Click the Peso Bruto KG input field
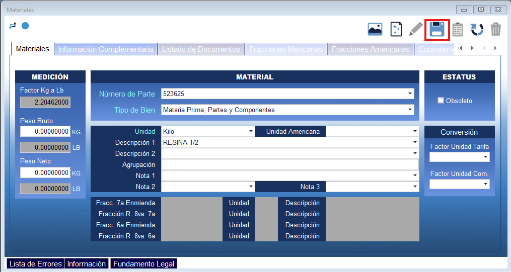 (x=45, y=132)
